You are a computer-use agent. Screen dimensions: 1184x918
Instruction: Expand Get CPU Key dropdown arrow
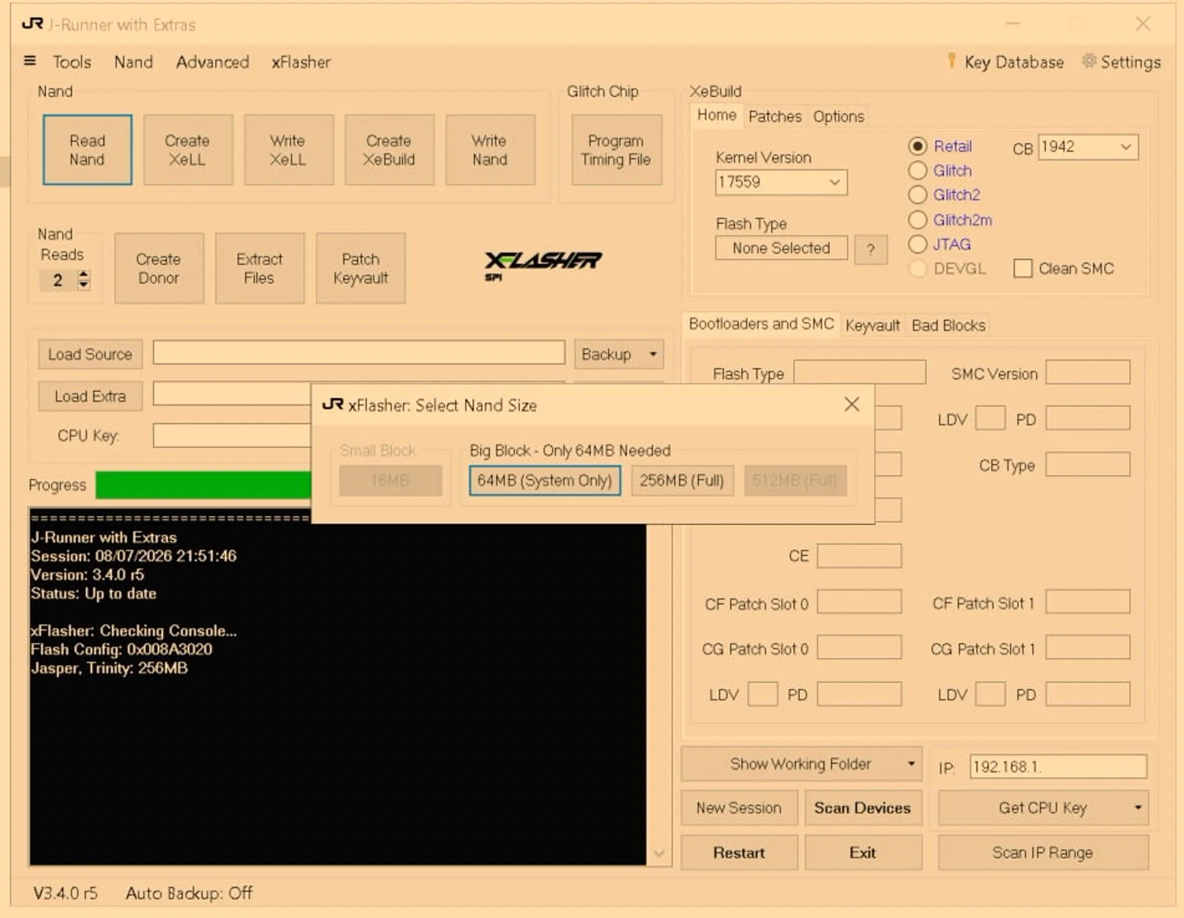[1138, 807]
